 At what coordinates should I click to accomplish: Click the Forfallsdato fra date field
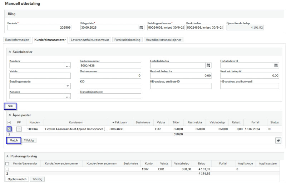pyautogui.click(x=178, y=66)
